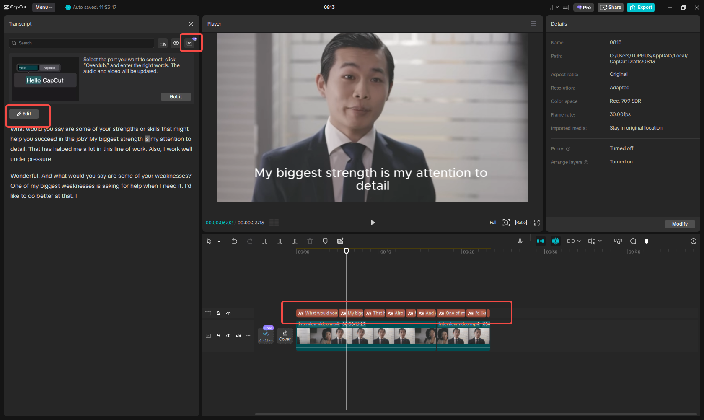The height and width of the screenshot is (420, 704).
Task: Open the Player panel options menu
Action: (533, 23)
